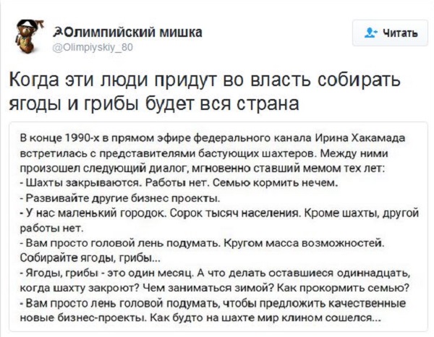Click tweet line starting 'Когда эти люди придут'
The height and width of the screenshot is (337, 434).
[205, 80]
